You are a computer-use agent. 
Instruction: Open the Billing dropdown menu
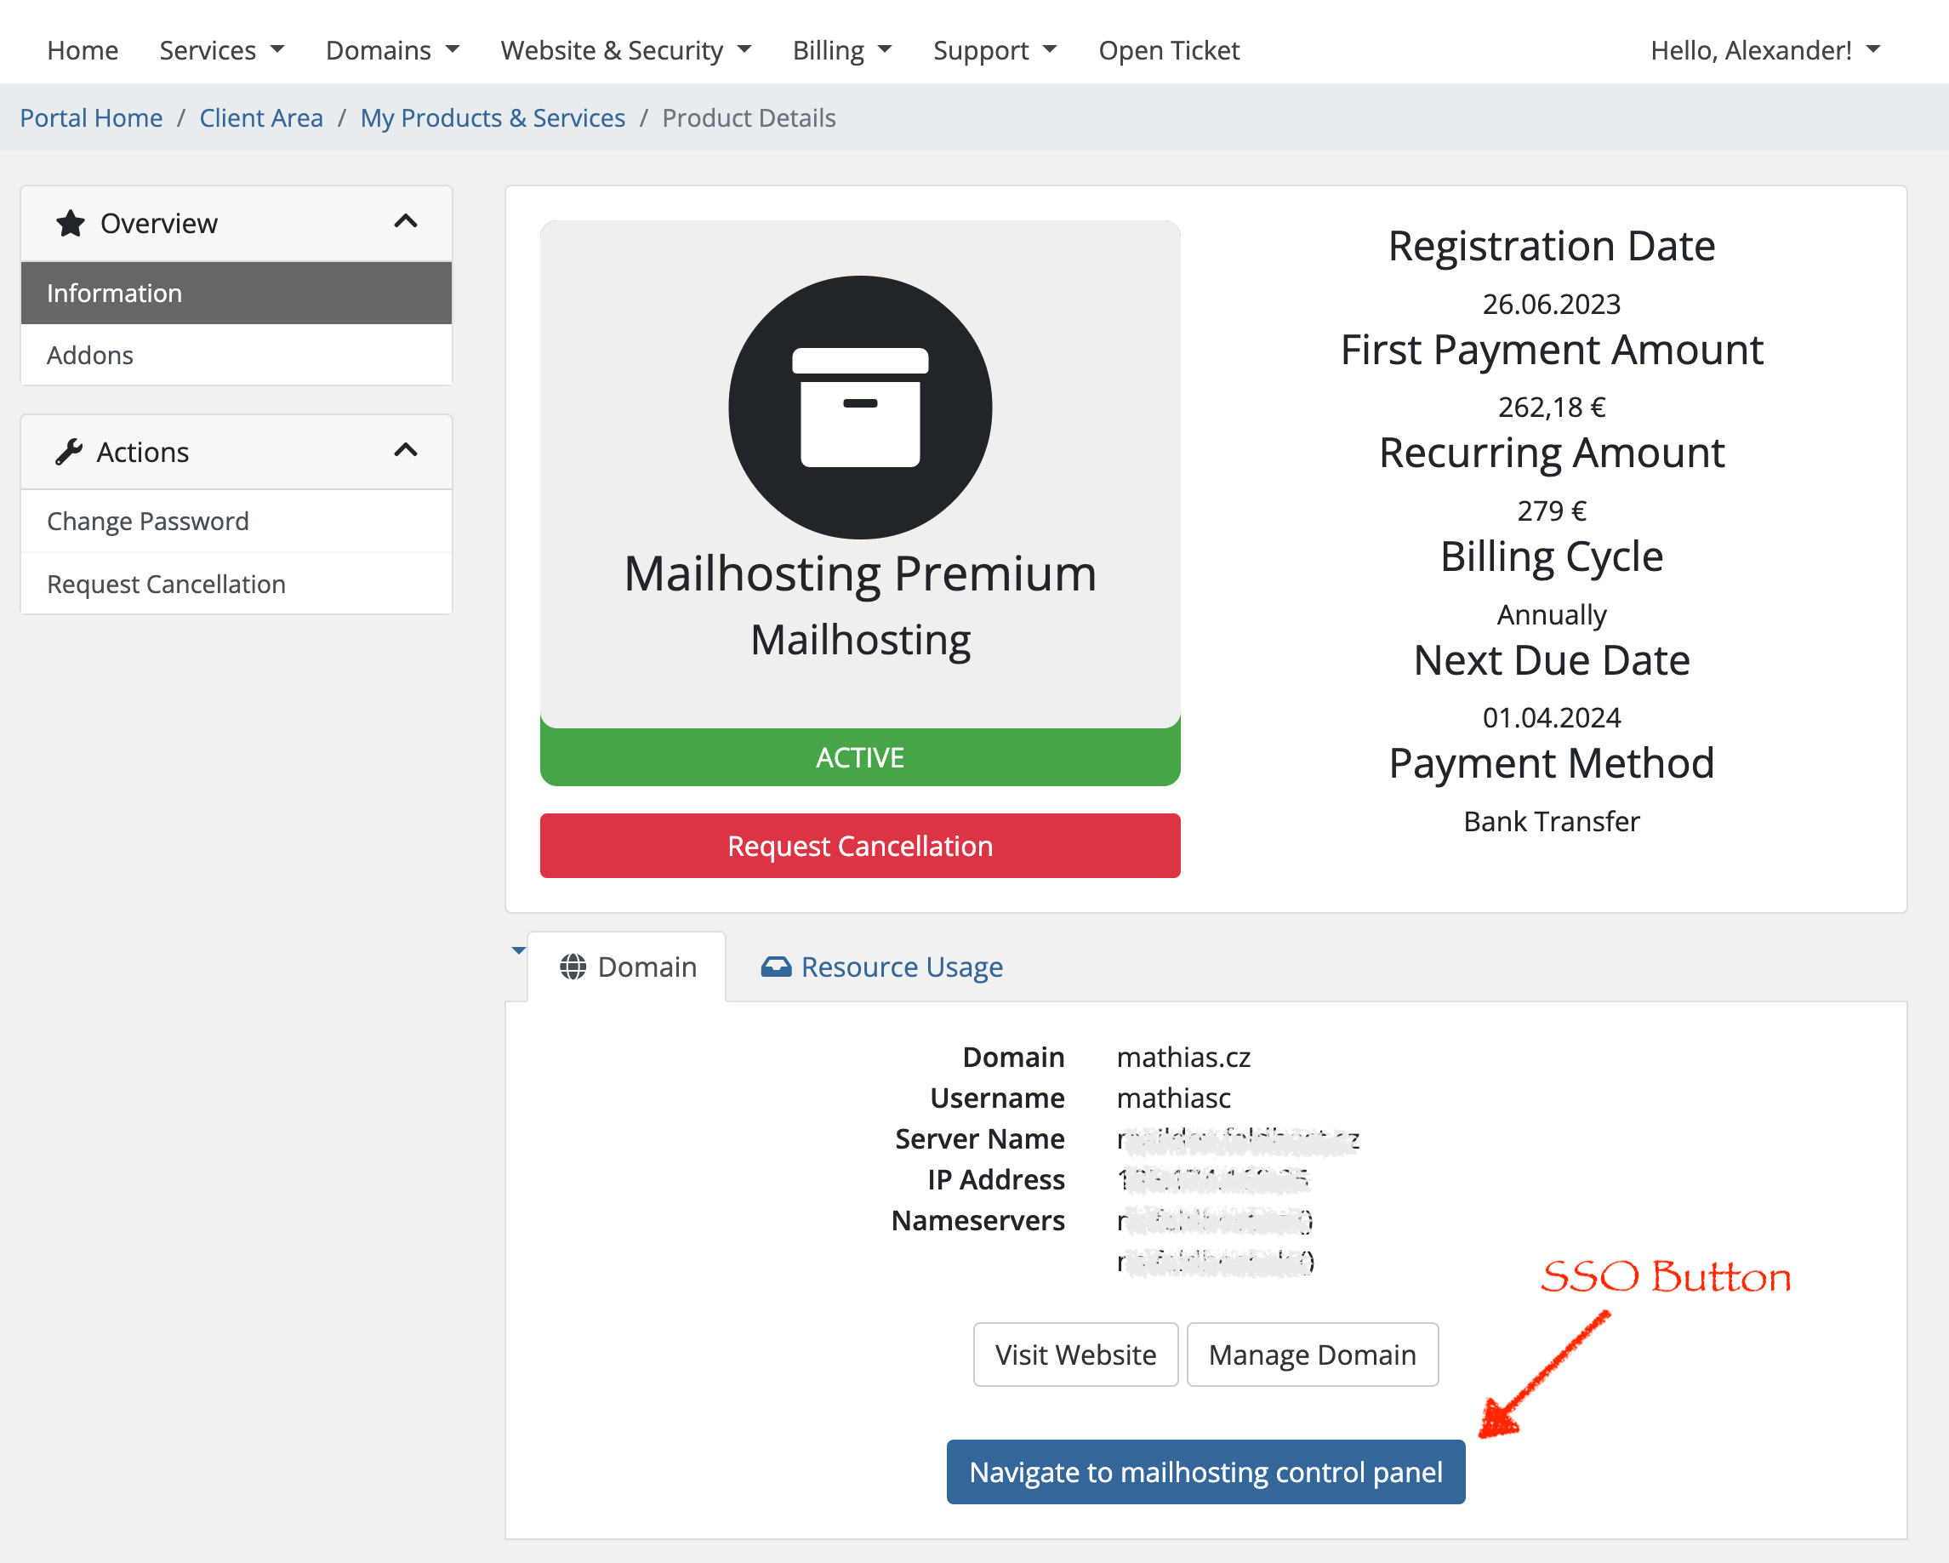(841, 50)
